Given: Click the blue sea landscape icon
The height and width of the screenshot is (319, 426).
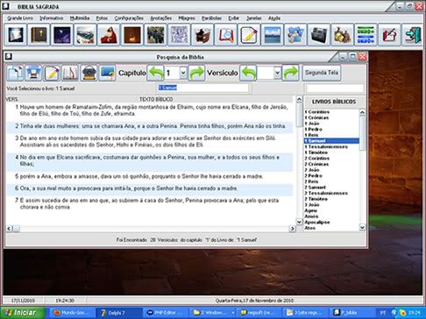Looking at the screenshot, I should 273,35.
